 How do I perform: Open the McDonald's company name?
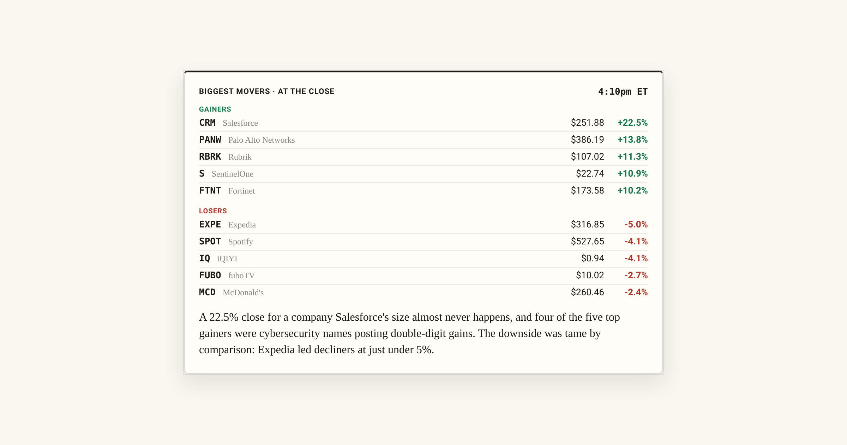pos(243,292)
